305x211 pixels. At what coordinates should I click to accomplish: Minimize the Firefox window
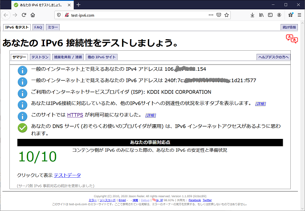pos(273,4)
